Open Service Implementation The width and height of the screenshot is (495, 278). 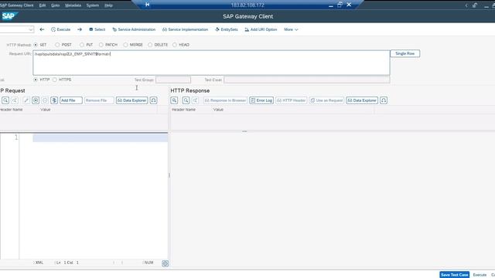pyautogui.click(x=185, y=29)
